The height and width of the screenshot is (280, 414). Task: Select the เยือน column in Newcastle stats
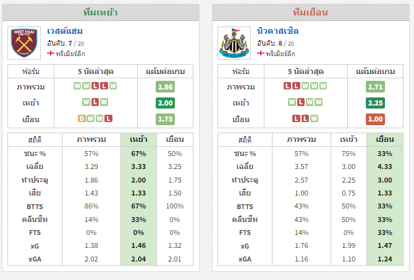click(x=385, y=139)
